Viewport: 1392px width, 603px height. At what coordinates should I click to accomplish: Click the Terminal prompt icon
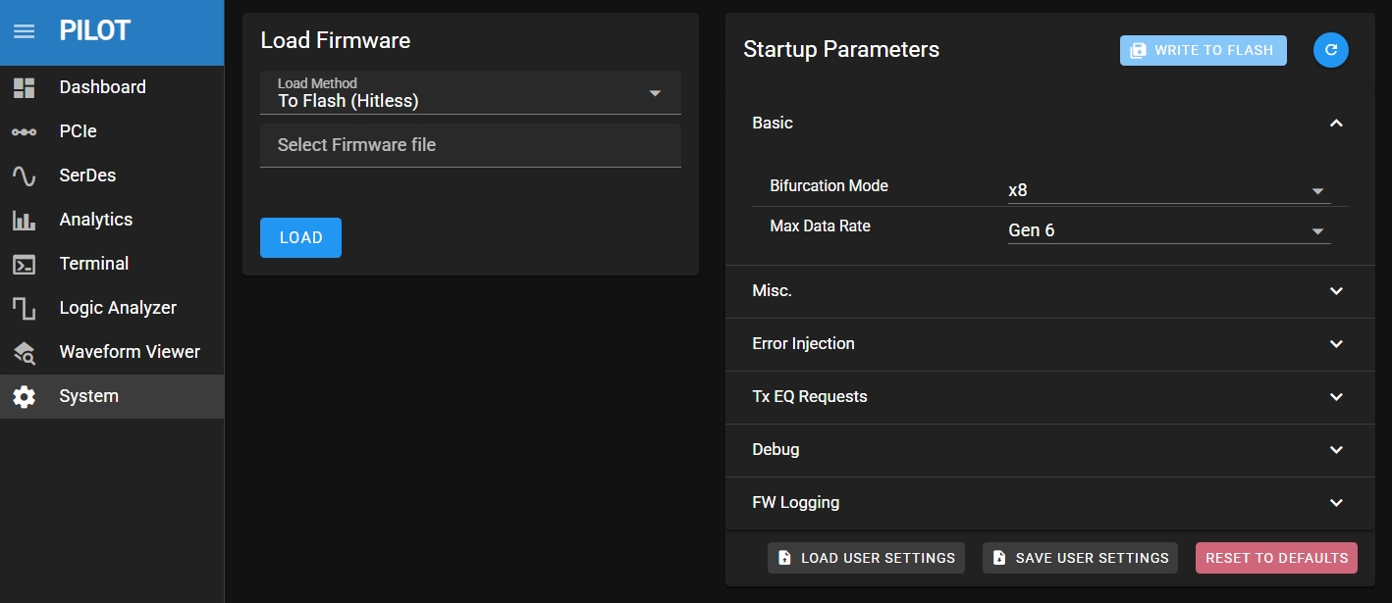24,264
